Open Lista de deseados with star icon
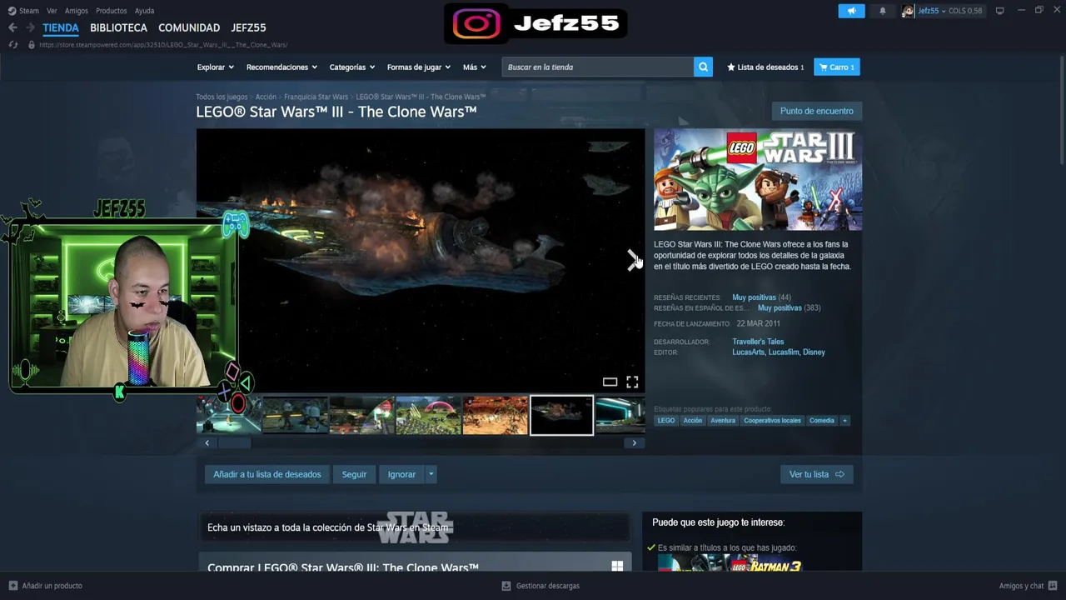 pyautogui.click(x=765, y=67)
